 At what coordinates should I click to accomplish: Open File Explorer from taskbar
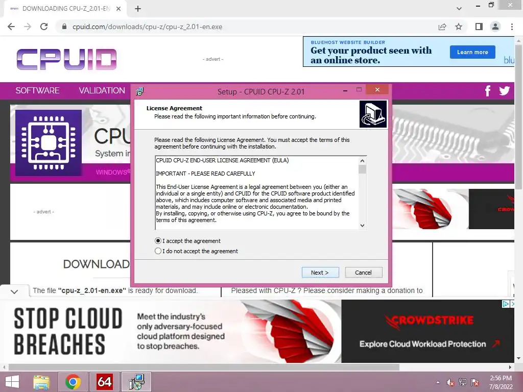pyautogui.click(x=41, y=382)
